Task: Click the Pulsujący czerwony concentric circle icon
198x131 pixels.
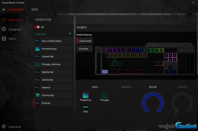Action: pyautogui.click(x=38, y=64)
